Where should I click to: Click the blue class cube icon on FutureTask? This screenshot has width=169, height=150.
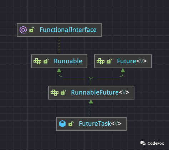(x=62, y=124)
